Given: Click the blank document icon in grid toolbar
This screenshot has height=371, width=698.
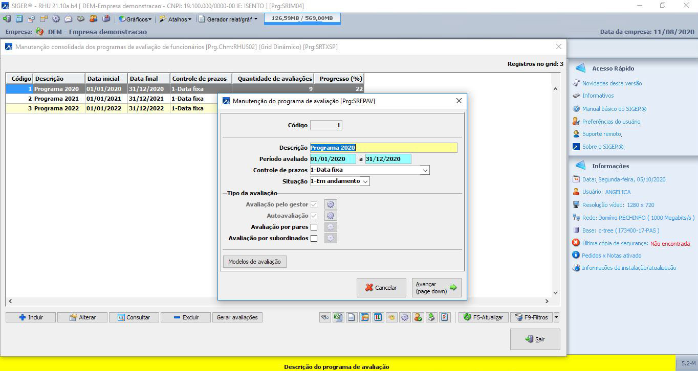Looking at the screenshot, I should pyautogui.click(x=352, y=317).
